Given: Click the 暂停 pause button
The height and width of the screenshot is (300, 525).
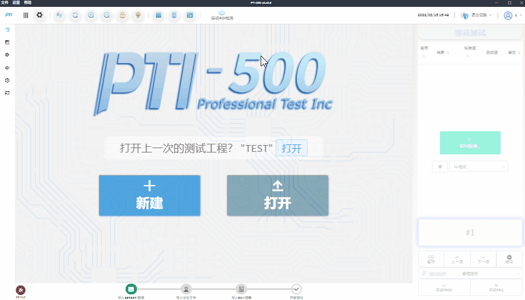Looking at the screenshot, I should tap(431, 259).
